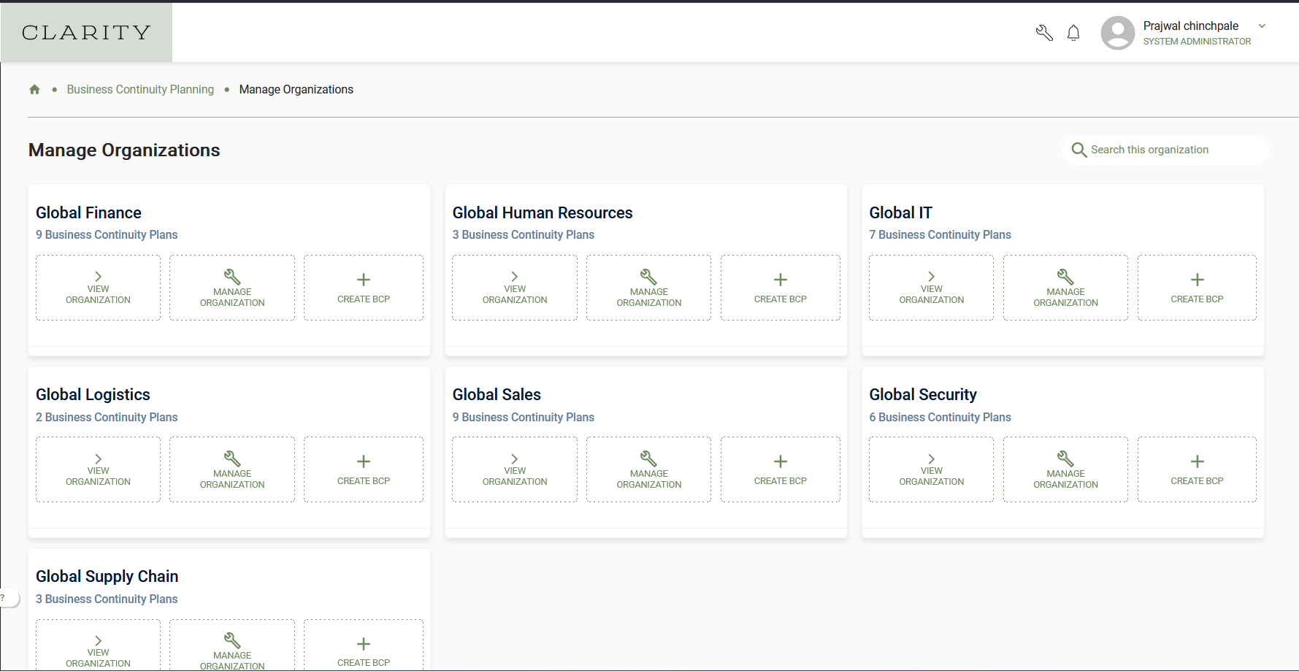Open the wrench tools icon in header
Image resolution: width=1299 pixels, height=671 pixels.
pos(1044,33)
